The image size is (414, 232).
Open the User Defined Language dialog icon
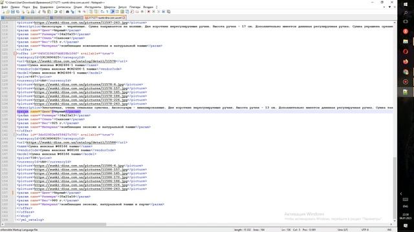tap(117, 12)
